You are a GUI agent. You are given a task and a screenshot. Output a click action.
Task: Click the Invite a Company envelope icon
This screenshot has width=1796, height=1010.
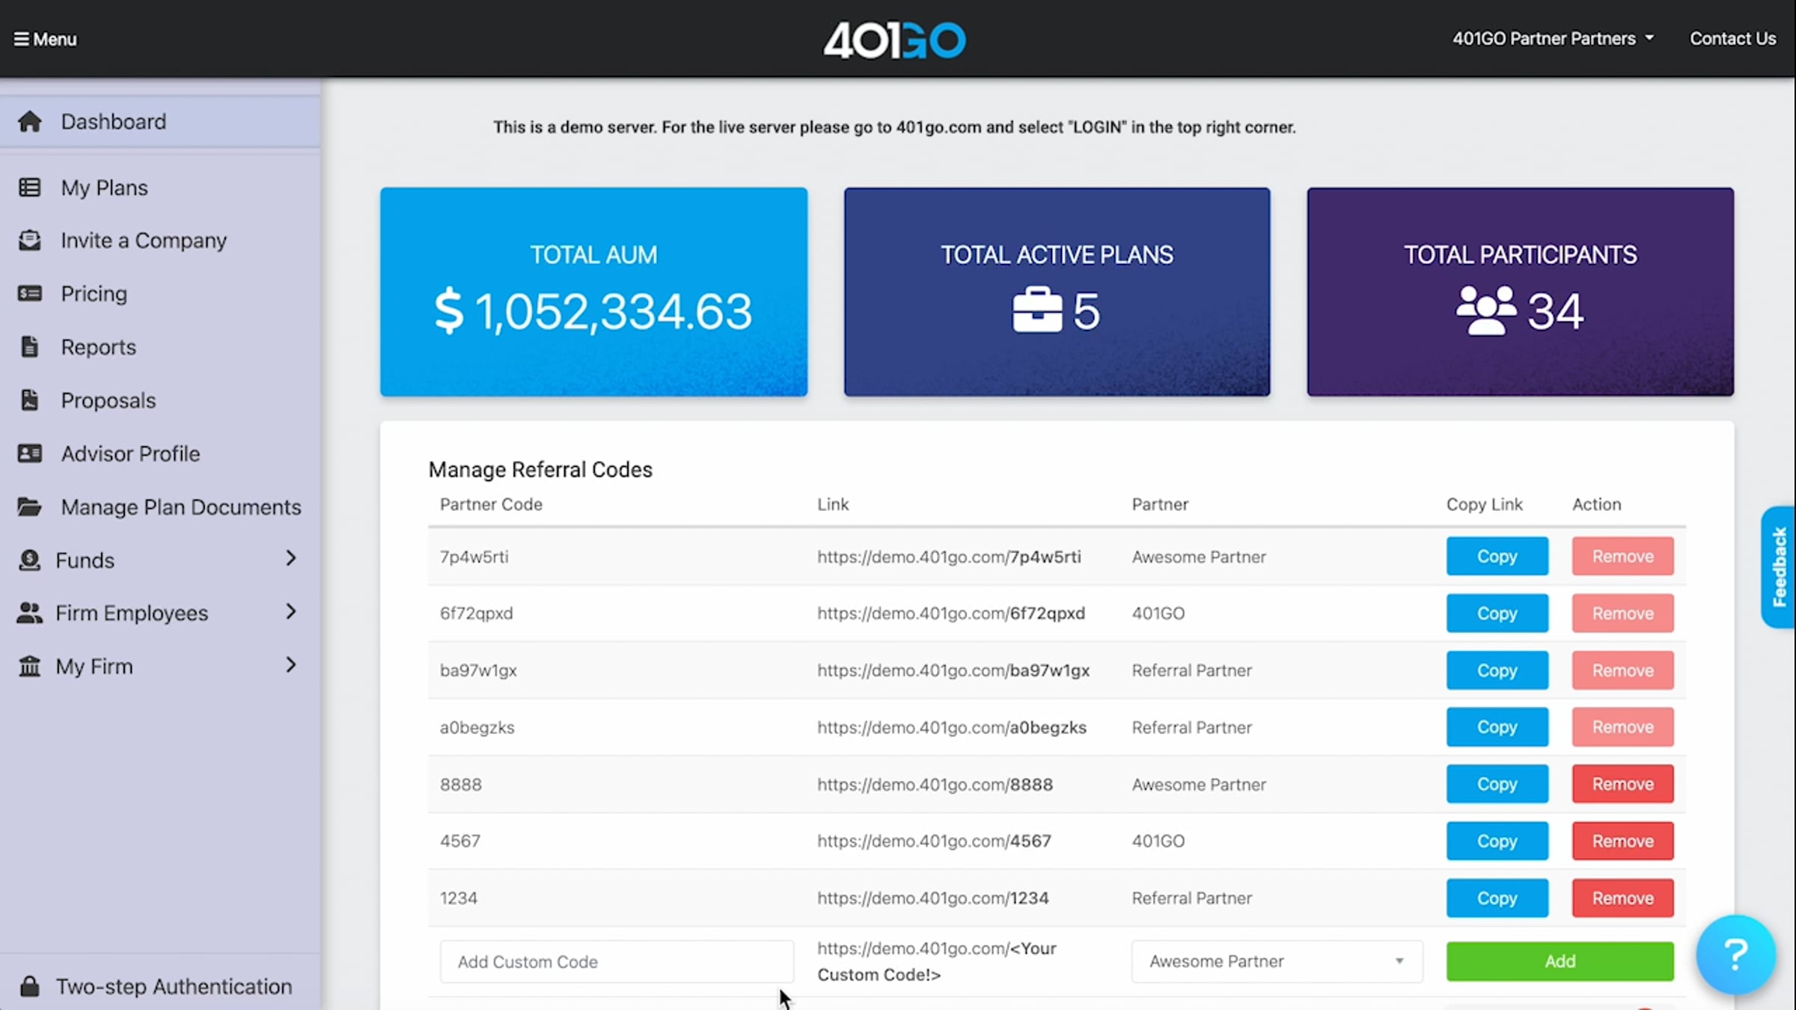click(30, 240)
